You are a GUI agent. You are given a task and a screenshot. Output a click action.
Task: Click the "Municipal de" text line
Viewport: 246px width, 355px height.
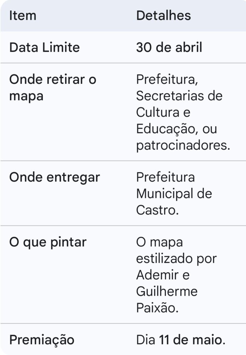[x=174, y=193]
